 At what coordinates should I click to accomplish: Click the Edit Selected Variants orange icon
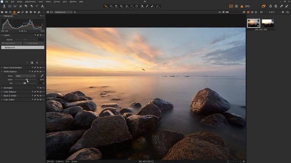click(264, 6)
